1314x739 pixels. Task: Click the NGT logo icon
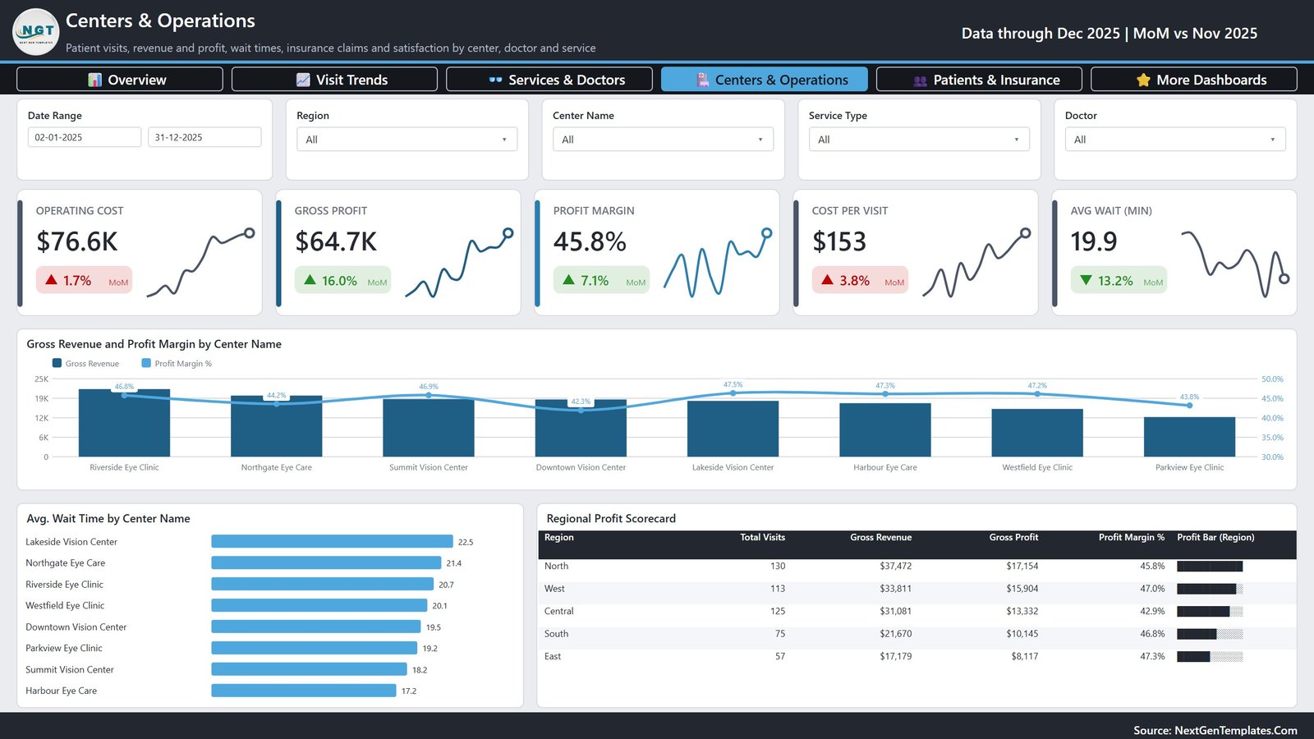pyautogui.click(x=36, y=31)
